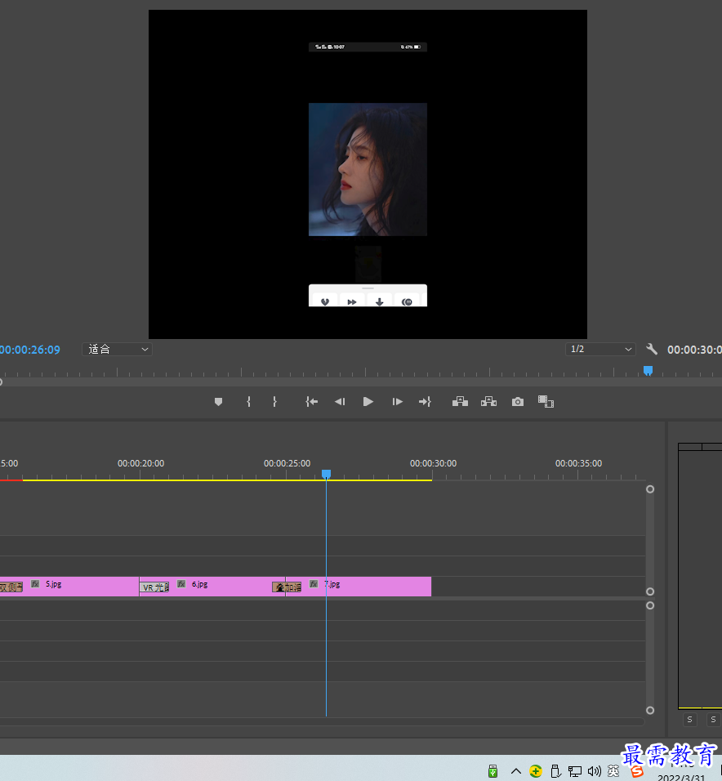Open the zoom level dropdown showing 适合
This screenshot has width=722, height=781.
pos(117,349)
